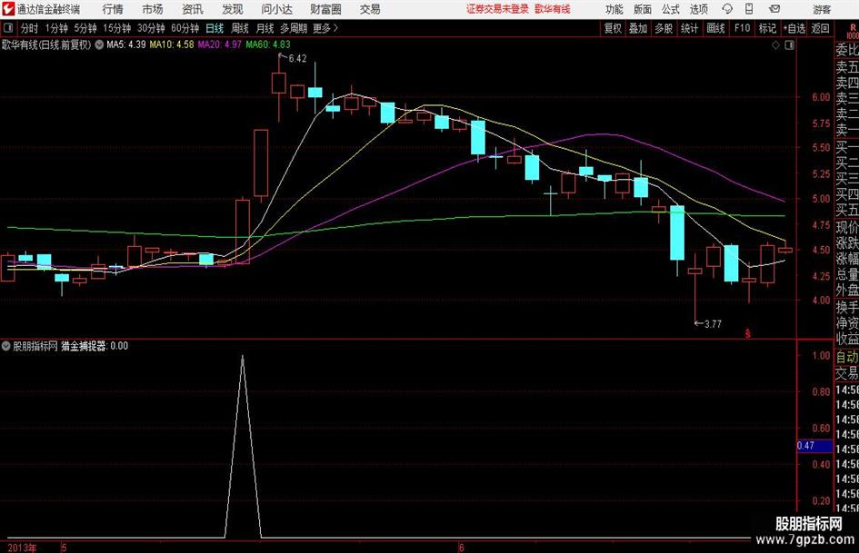Click the 返回 back button
This screenshot has width=859, height=553.
pyautogui.click(x=820, y=28)
